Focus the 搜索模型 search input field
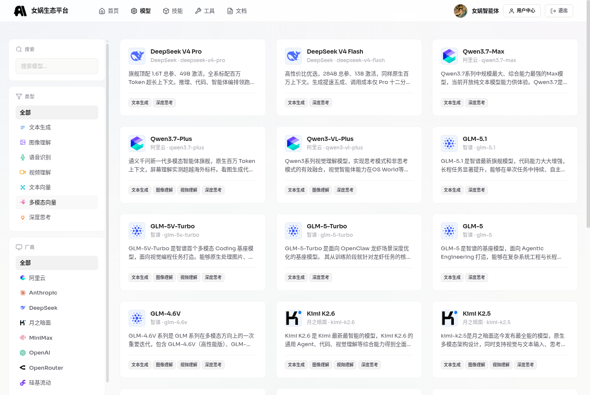 tap(57, 66)
